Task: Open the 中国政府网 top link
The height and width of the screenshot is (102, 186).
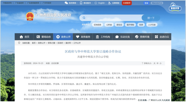Action: (x=7, y=3)
